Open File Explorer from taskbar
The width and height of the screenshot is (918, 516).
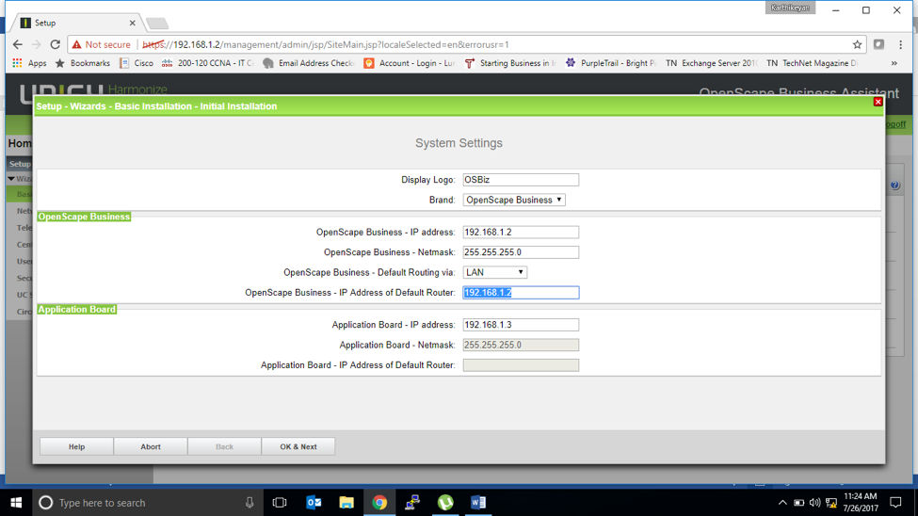tap(346, 503)
